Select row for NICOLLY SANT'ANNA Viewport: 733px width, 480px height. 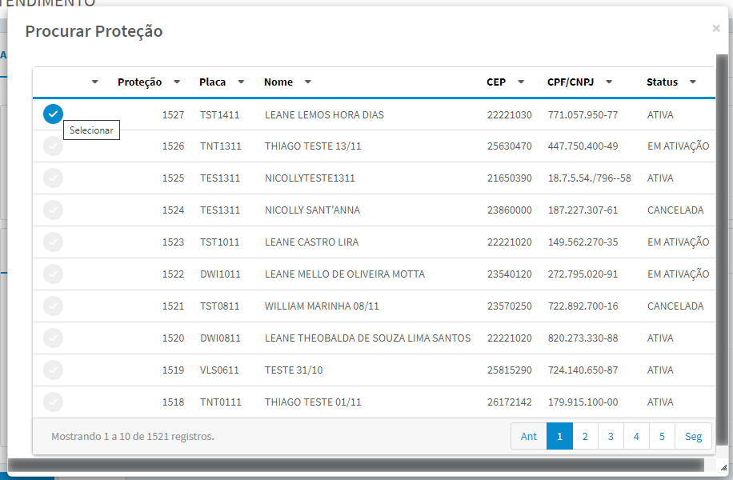click(53, 210)
